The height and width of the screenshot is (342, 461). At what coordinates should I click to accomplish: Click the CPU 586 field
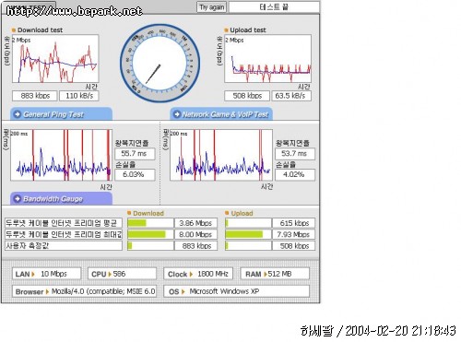pyautogui.click(x=122, y=274)
